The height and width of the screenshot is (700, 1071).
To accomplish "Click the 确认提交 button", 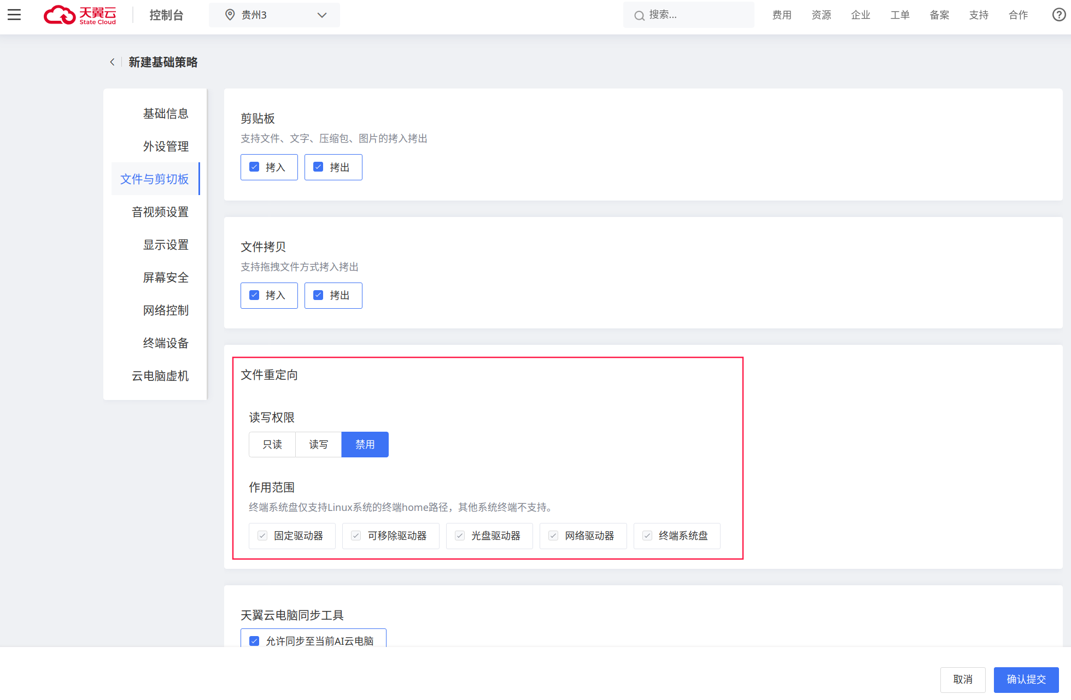I will 1026,679.
